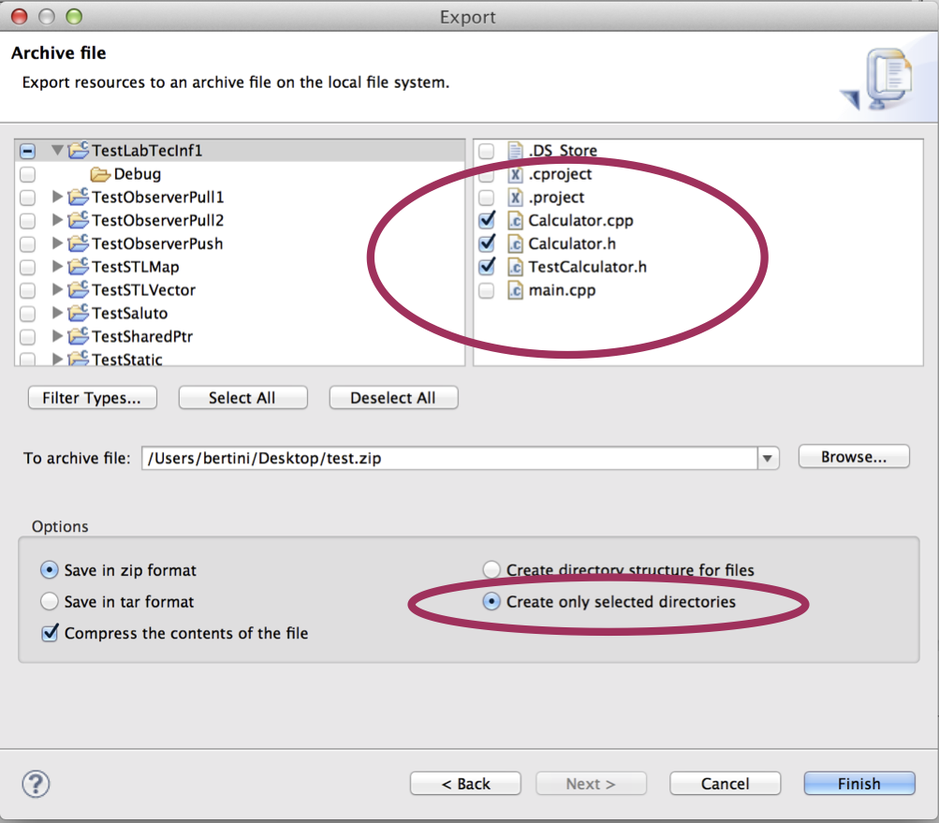The image size is (939, 823).
Task: Expand the TestSTLMap project
Action: pos(57,266)
